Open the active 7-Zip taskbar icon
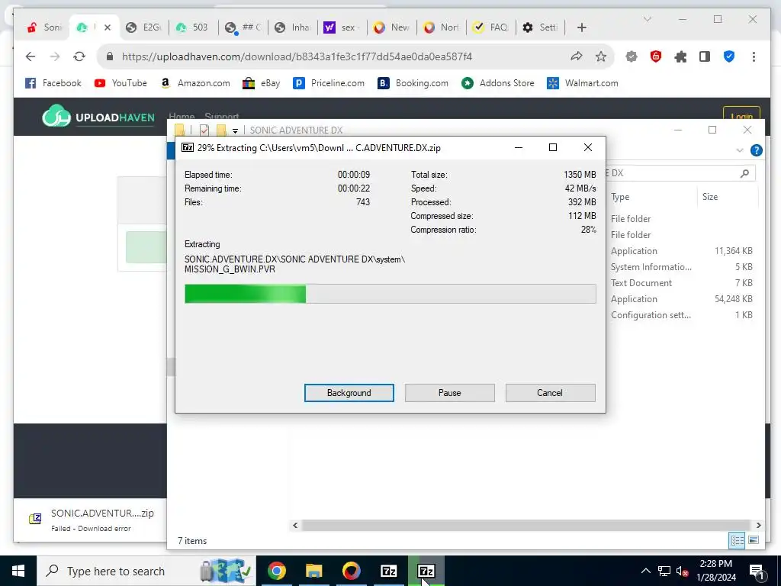Image resolution: width=781 pixels, height=586 pixels. coord(426,571)
